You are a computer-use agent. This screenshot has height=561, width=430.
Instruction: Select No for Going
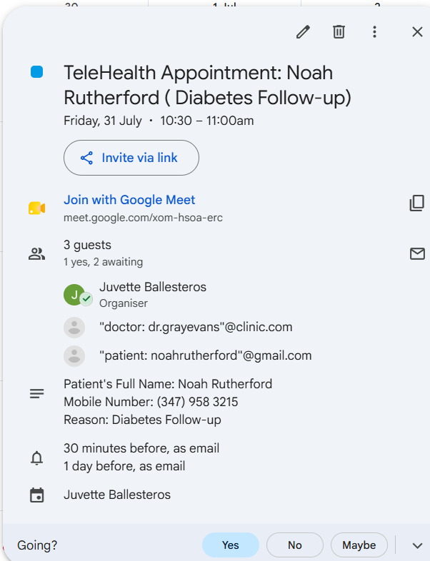(x=295, y=545)
